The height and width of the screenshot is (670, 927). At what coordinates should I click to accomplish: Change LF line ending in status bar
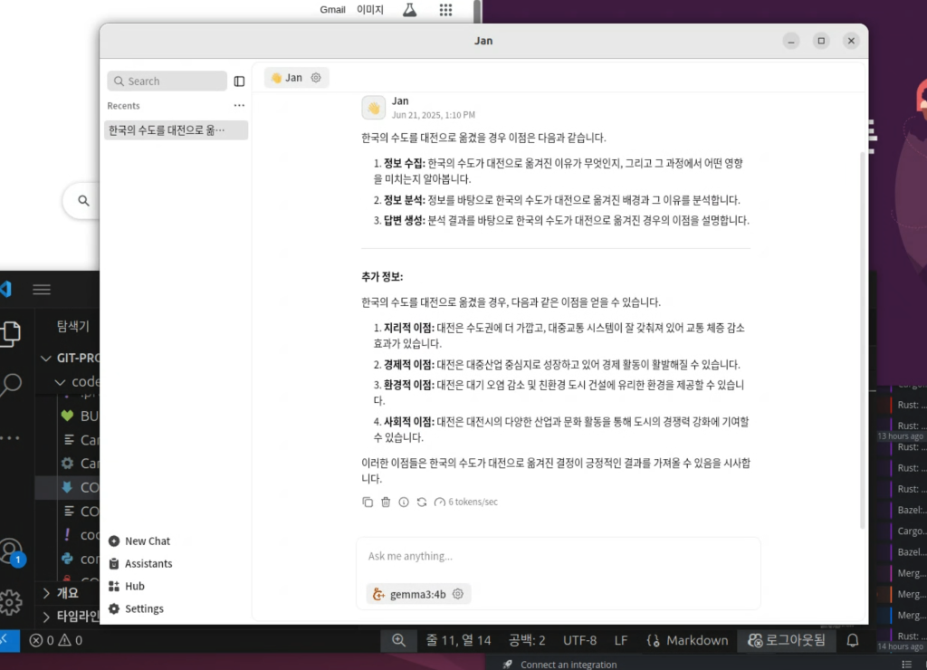(621, 640)
